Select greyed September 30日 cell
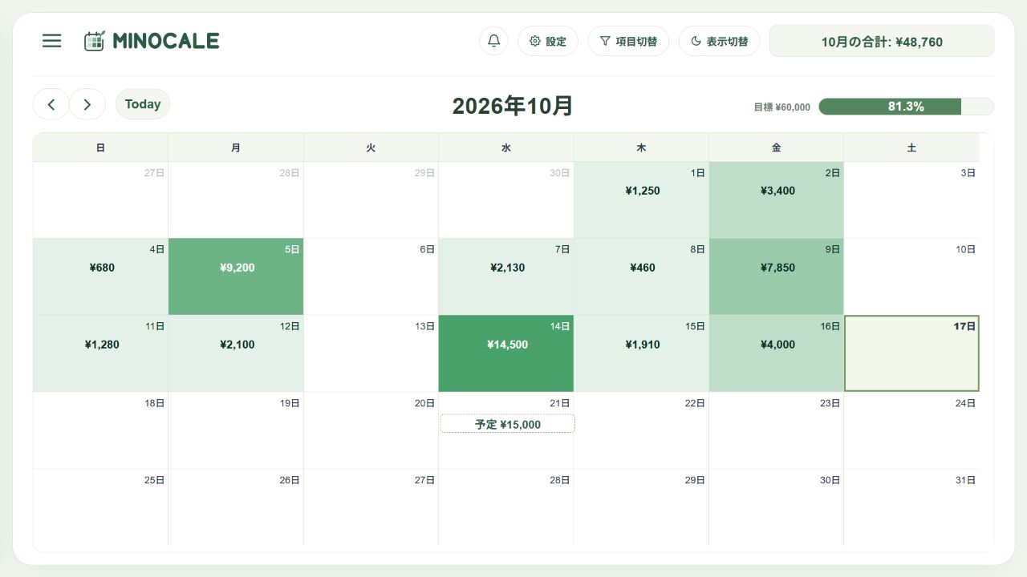Image resolution: width=1027 pixels, height=577 pixels. (506, 200)
